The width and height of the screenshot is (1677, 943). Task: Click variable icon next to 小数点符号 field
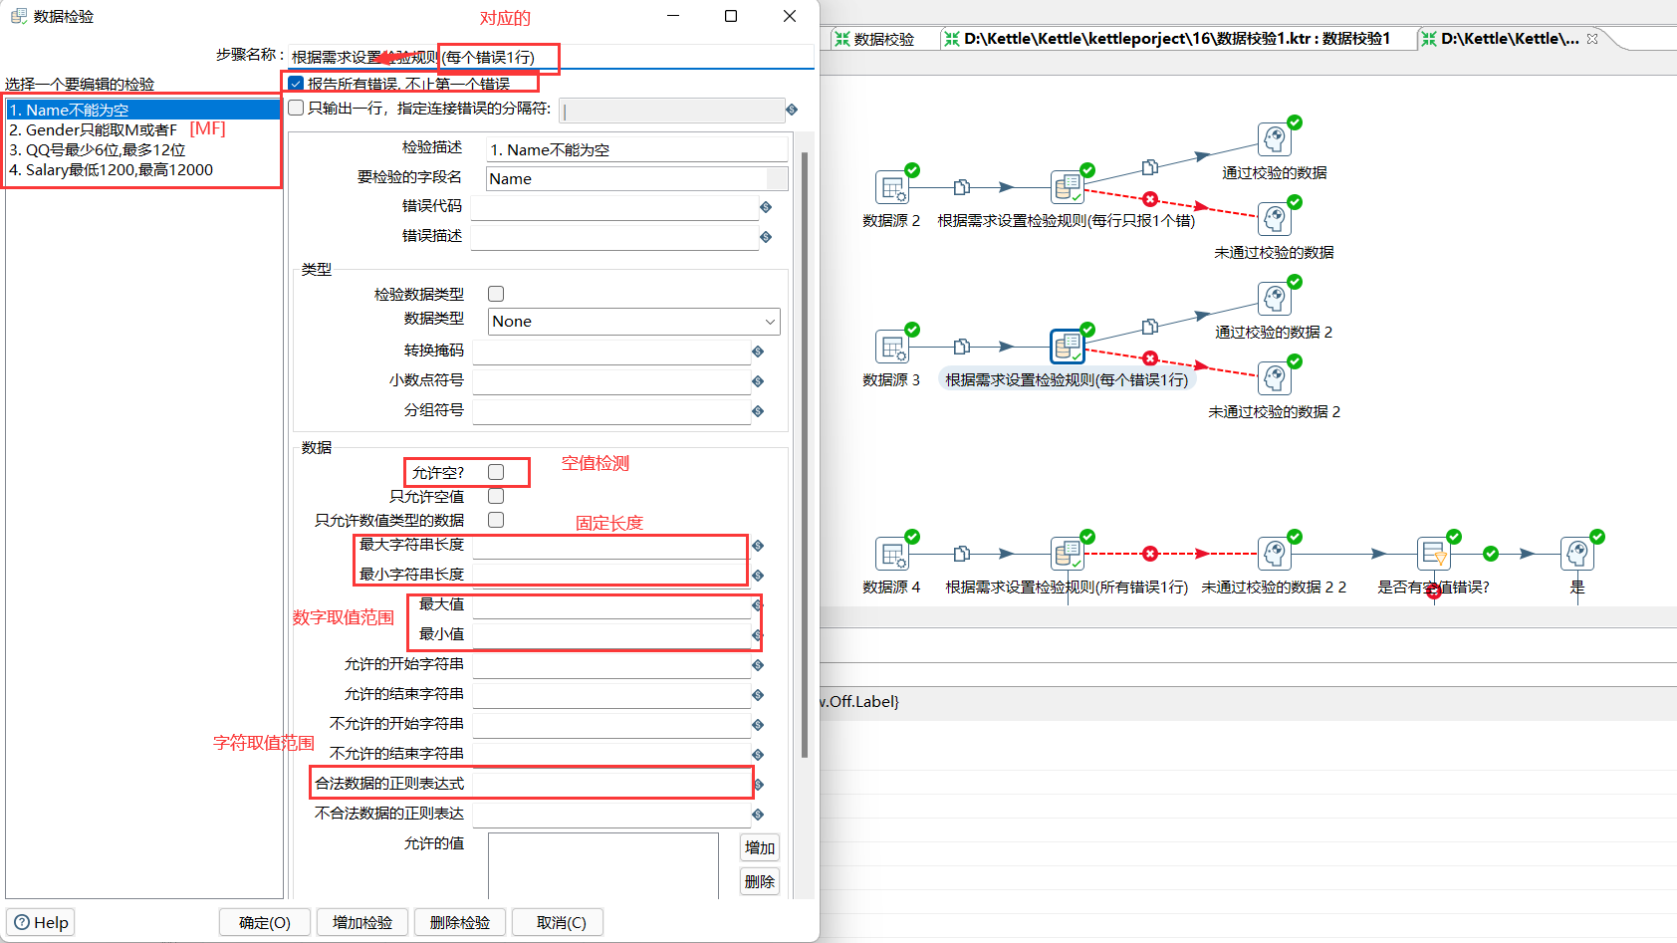click(x=758, y=381)
